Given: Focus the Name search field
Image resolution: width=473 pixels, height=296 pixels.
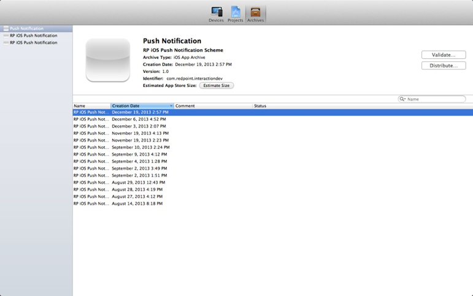Looking at the screenshot, I should (434, 99).
